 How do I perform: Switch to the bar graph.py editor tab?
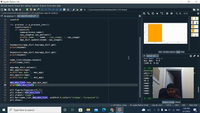coord(9,16)
